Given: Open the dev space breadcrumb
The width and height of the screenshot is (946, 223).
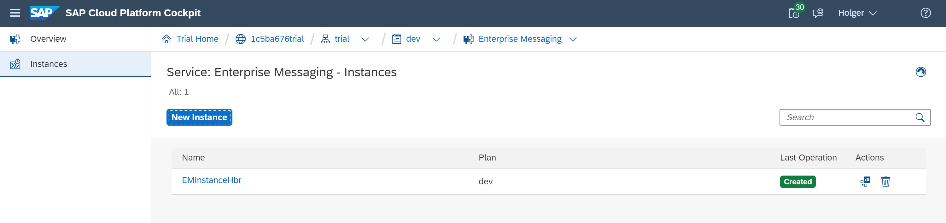Looking at the screenshot, I should [413, 39].
